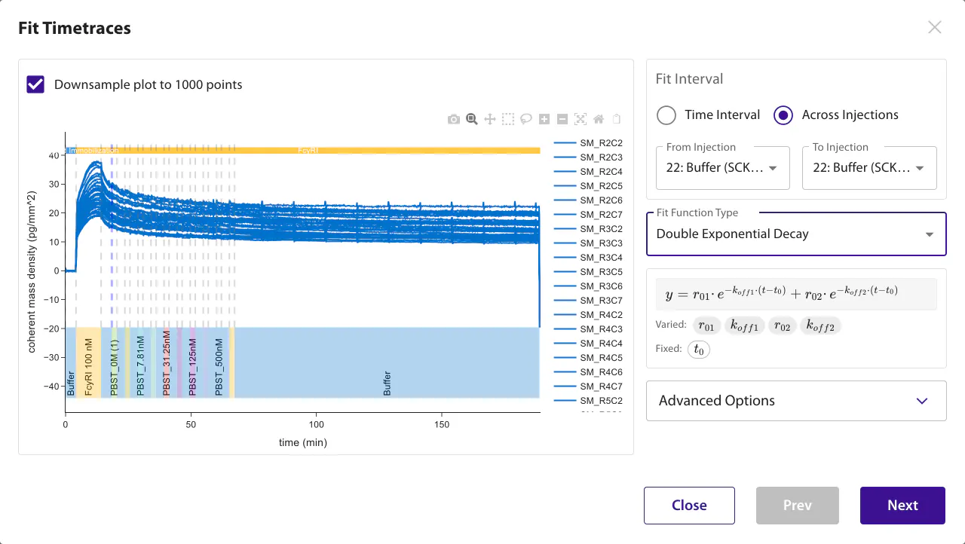
Task: Open the Fit Function Type dropdown
Action: [796, 234]
